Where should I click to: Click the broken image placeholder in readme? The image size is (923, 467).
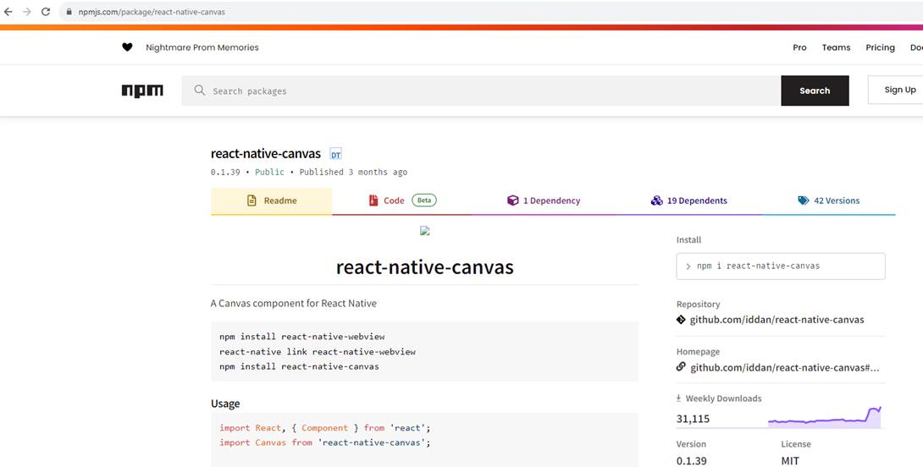tap(425, 231)
